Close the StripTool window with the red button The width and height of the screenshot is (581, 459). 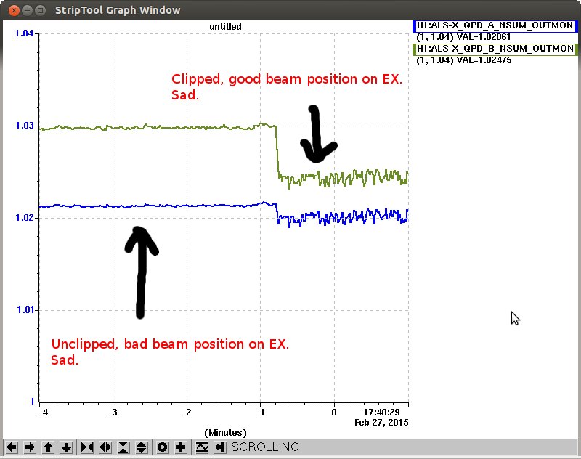[x=14, y=10]
